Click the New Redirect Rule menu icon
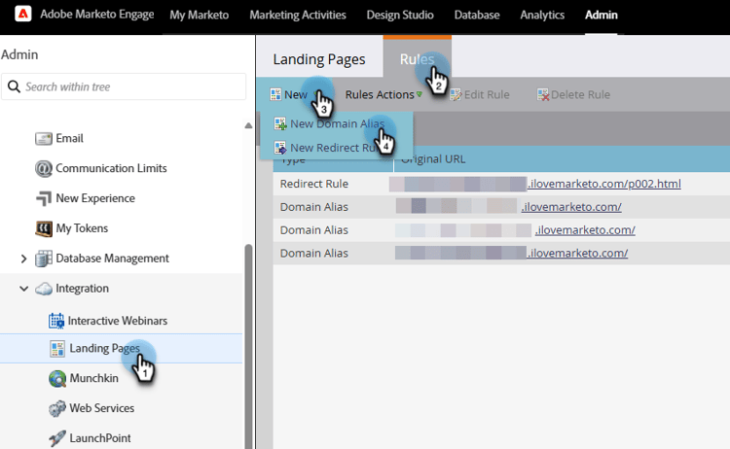 pos(280,148)
